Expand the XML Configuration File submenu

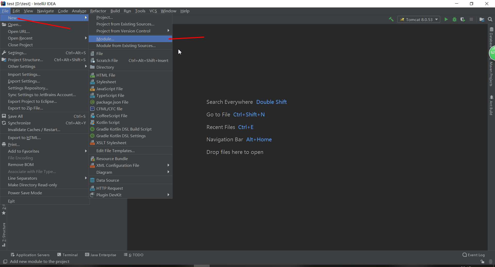[130, 165]
